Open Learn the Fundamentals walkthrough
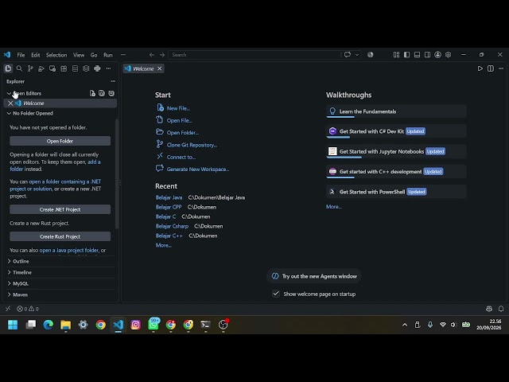 click(396, 111)
